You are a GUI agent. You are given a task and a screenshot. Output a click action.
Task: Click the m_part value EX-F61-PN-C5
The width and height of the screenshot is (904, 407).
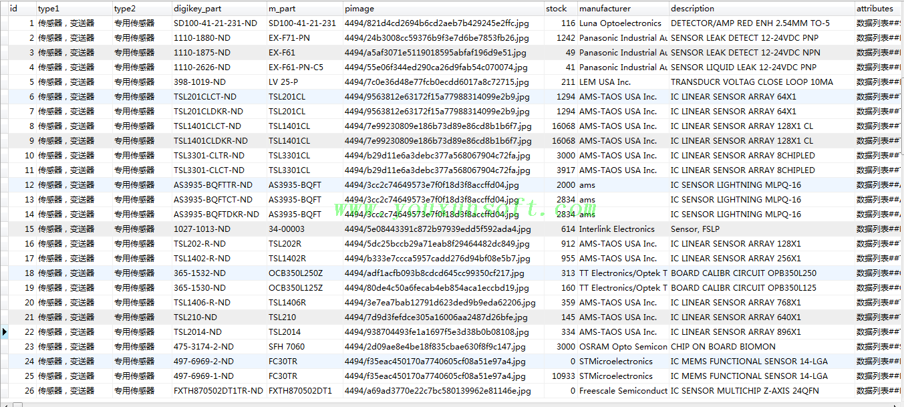(305, 67)
